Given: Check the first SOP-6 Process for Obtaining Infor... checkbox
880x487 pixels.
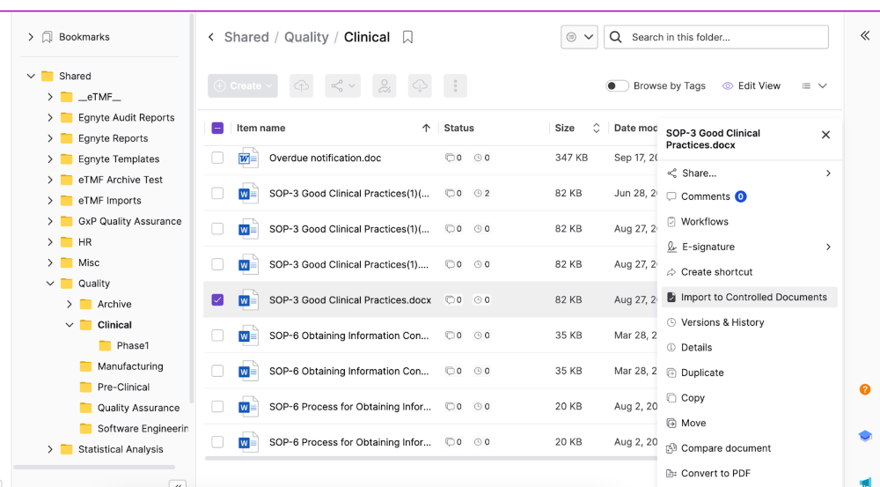Looking at the screenshot, I should pos(217,407).
